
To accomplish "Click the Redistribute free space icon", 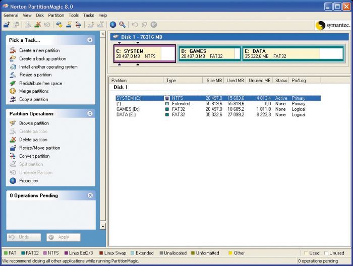I will [13, 83].
